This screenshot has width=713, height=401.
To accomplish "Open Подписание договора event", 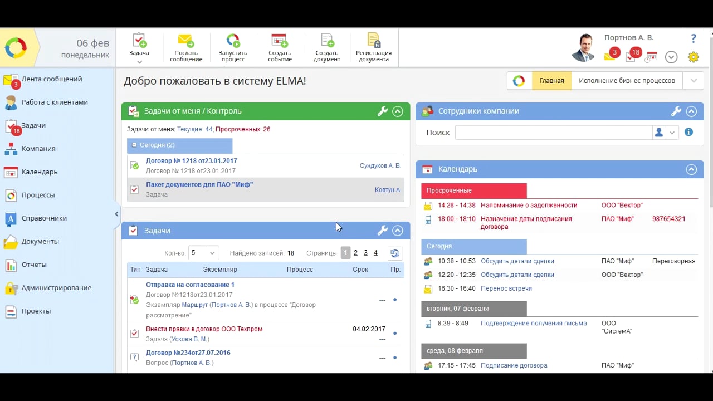I will (514, 366).
